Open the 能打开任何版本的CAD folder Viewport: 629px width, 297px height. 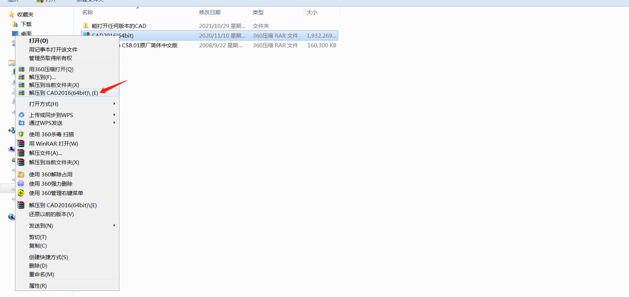[119, 26]
